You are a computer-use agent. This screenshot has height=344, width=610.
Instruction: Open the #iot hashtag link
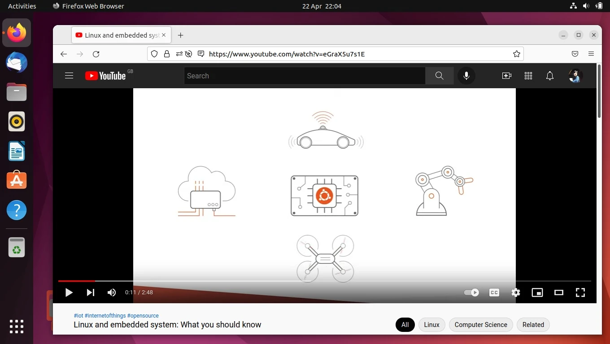(x=78, y=316)
